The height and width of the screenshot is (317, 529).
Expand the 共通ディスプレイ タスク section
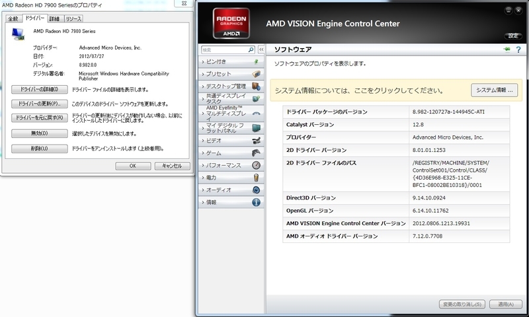[231, 98]
